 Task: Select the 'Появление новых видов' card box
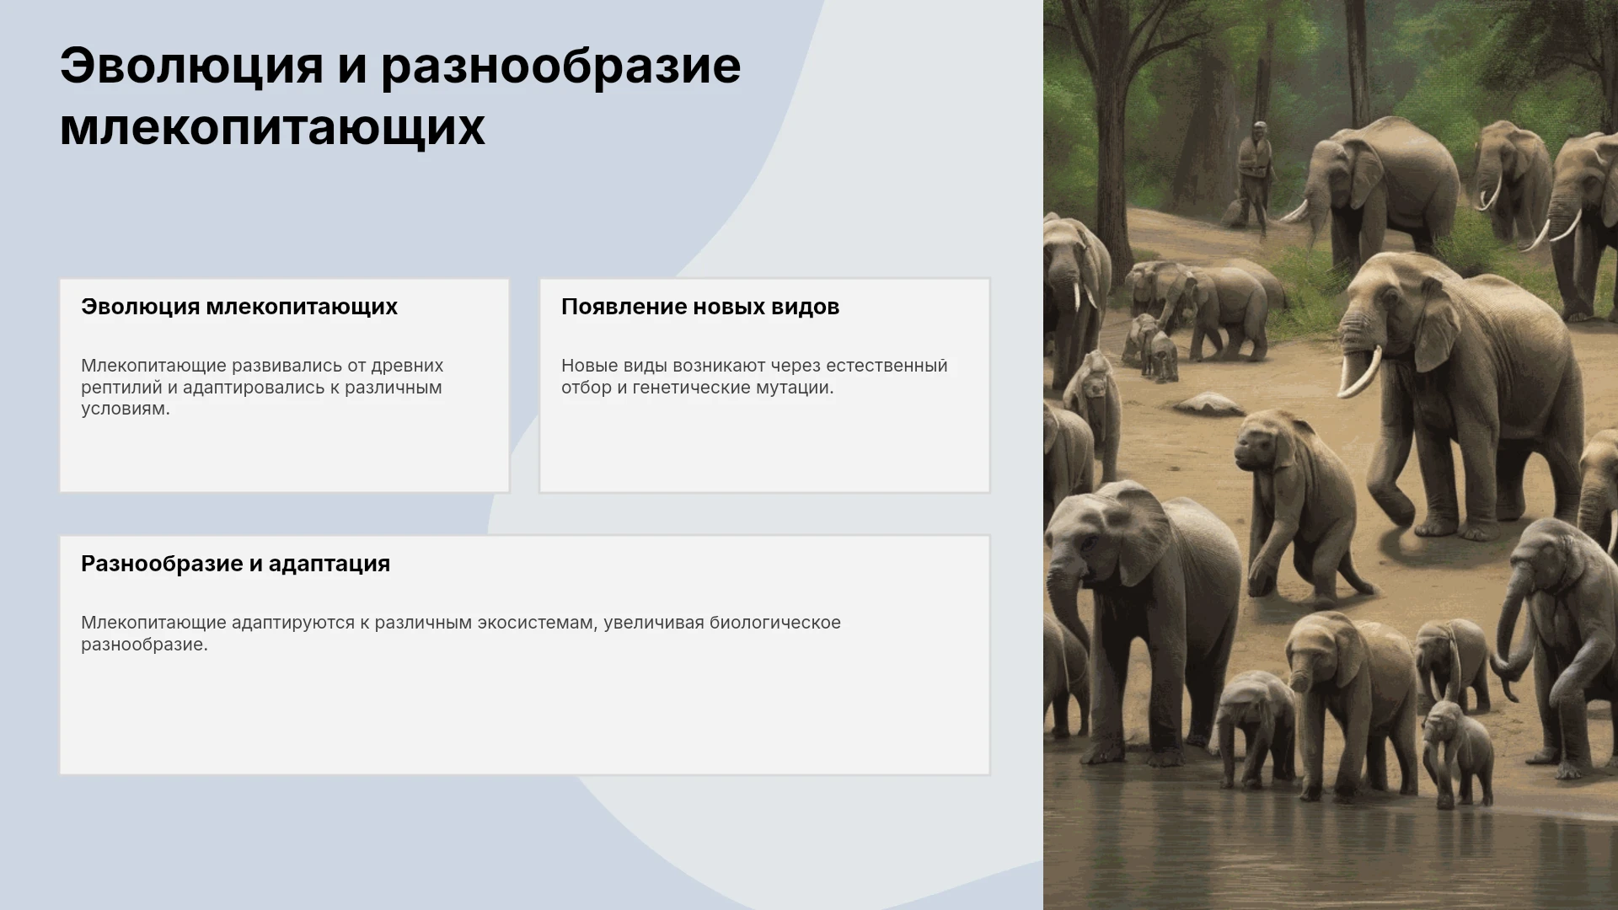coord(765,386)
